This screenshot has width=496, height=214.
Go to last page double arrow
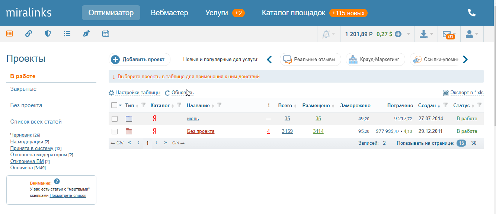(165, 143)
